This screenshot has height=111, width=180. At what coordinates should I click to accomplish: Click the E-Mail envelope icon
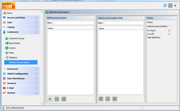click(x=4, y=88)
